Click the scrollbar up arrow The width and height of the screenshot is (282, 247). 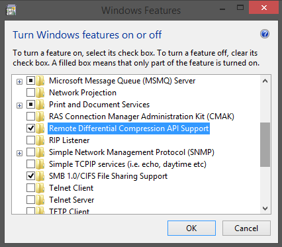point(265,81)
